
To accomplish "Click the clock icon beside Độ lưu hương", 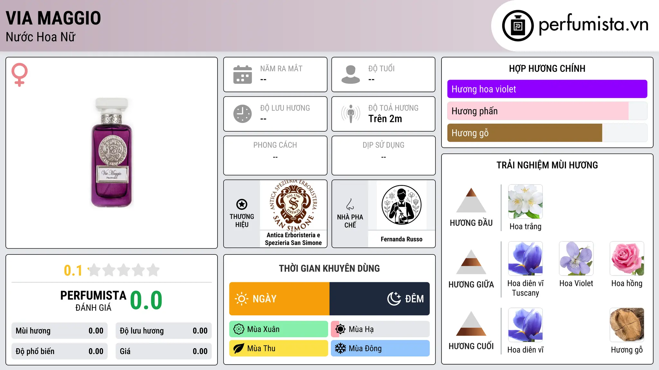I will [243, 114].
